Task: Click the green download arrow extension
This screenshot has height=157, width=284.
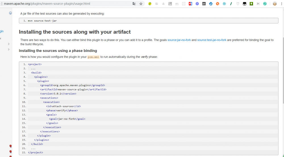Action: (251, 4)
